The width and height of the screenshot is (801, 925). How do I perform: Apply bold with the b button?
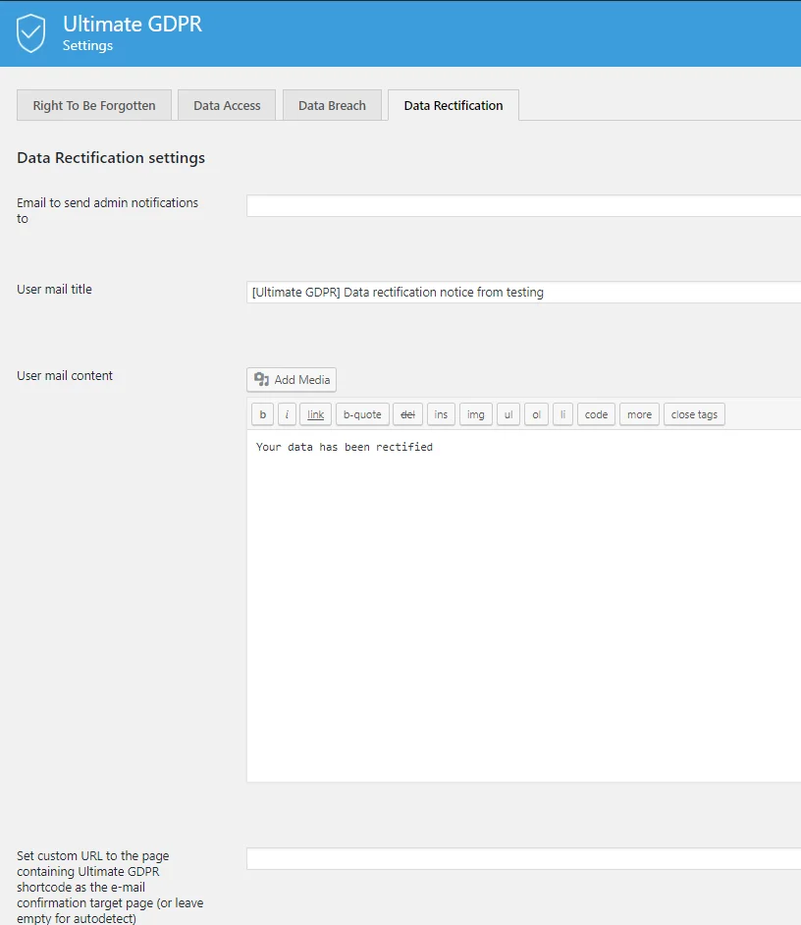point(262,414)
